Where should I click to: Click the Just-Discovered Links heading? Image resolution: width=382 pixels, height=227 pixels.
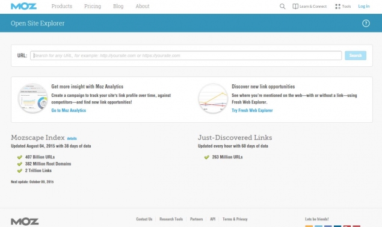[235, 137]
